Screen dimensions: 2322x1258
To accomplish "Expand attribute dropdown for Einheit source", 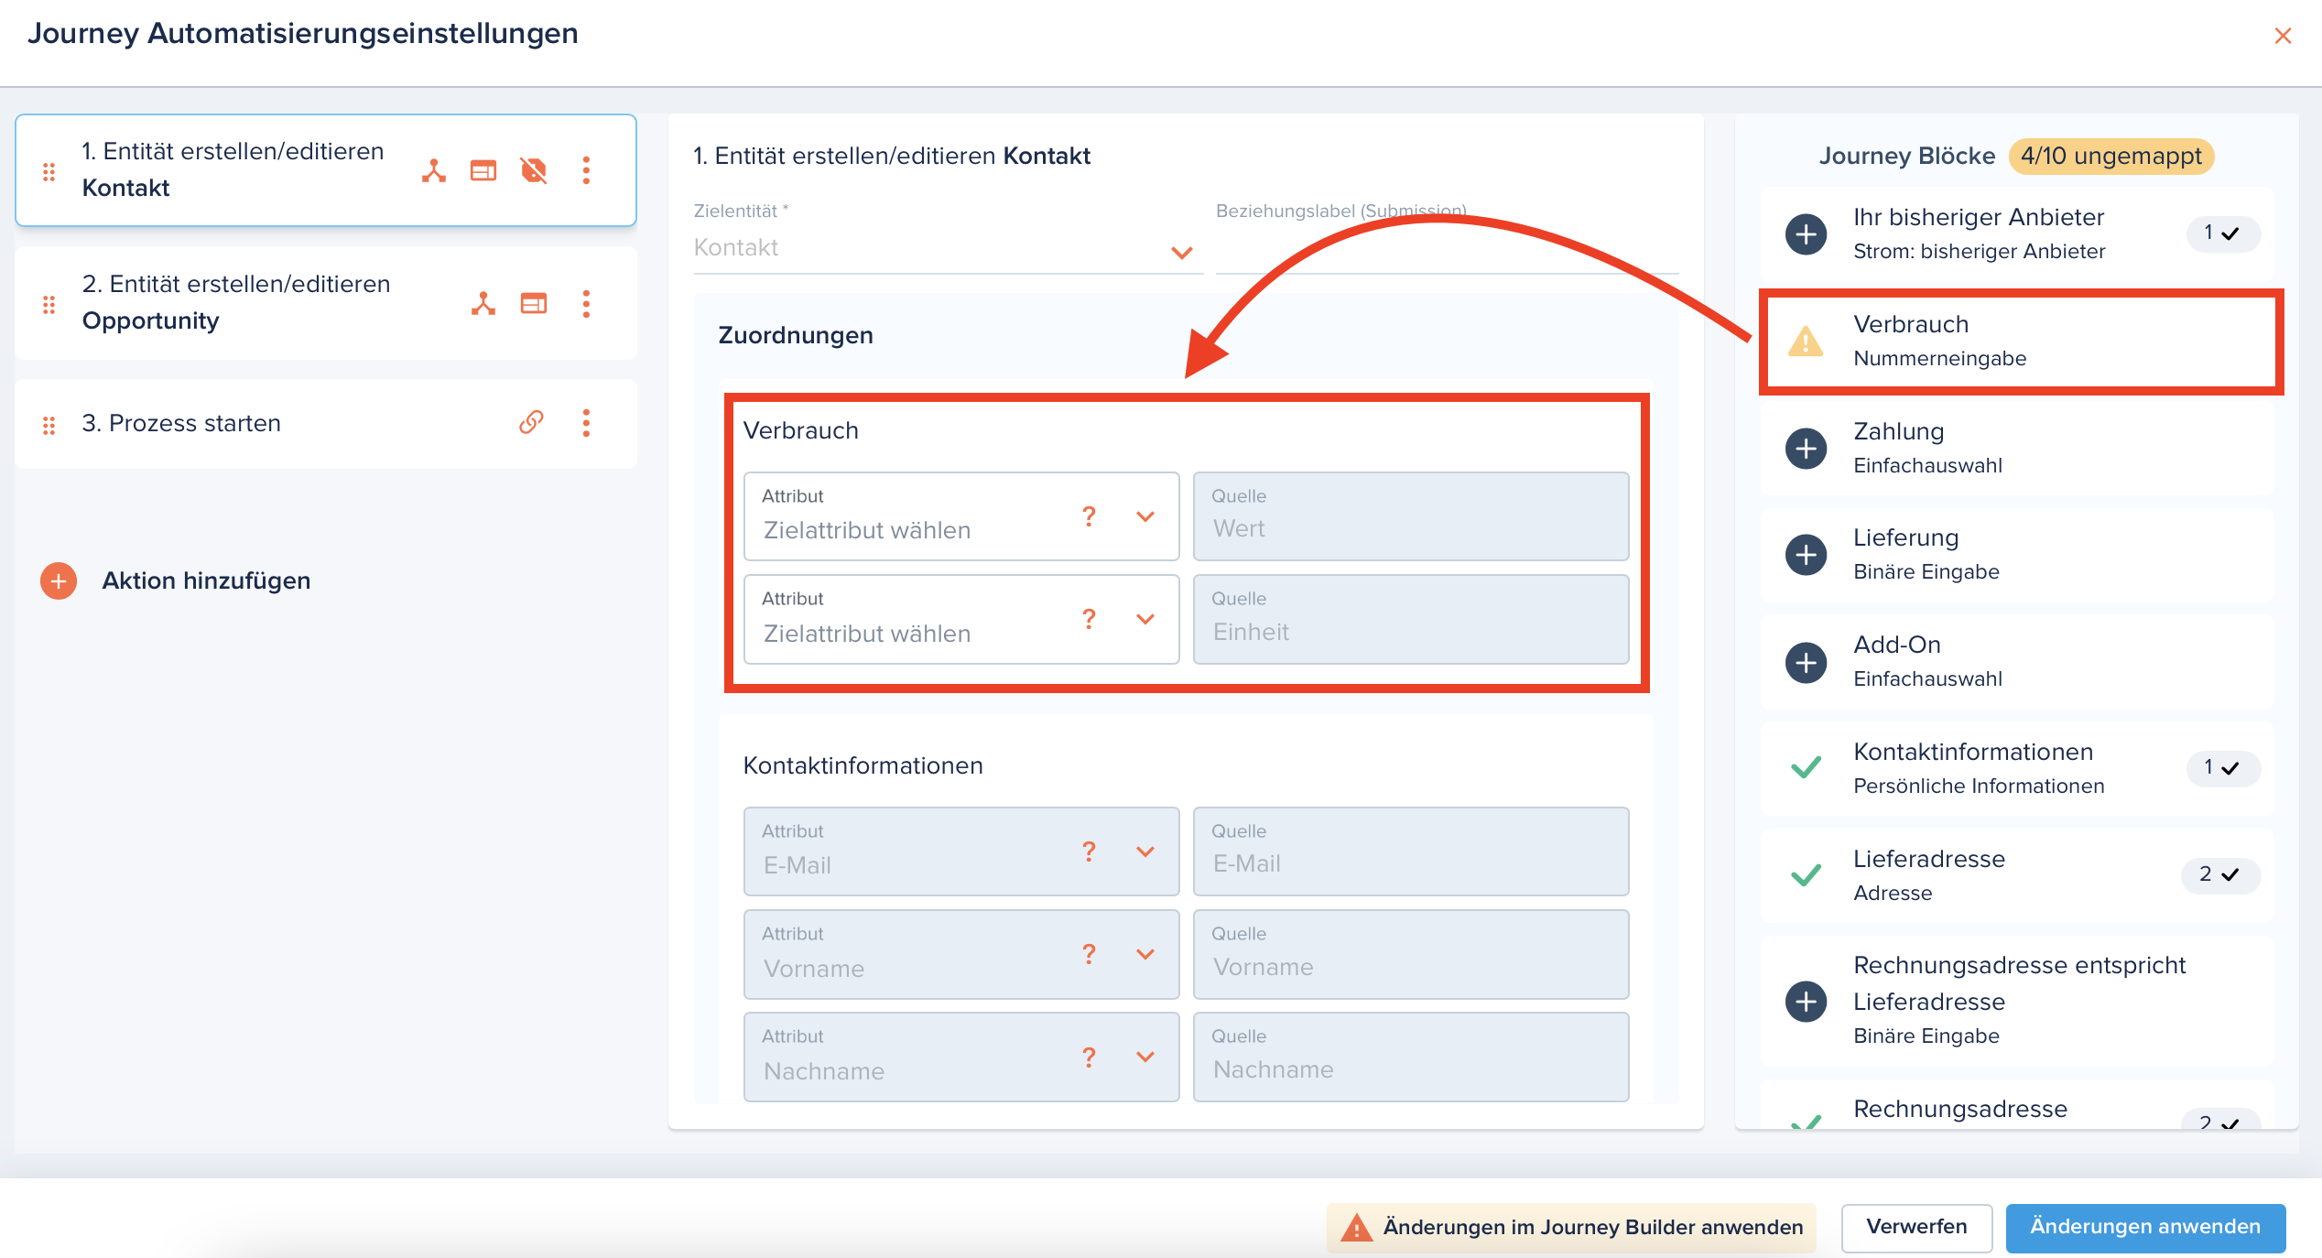I will 1145,619.
